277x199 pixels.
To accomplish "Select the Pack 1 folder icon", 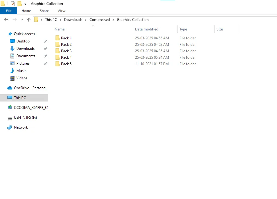I will pos(57,38).
